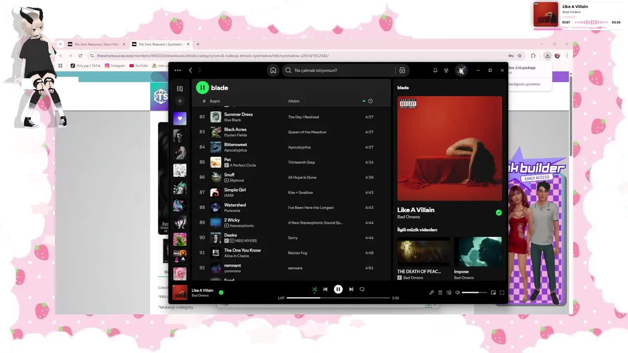Open Like A Villain album cover in side panel
The width and height of the screenshot is (628, 353).
(449, 148)
